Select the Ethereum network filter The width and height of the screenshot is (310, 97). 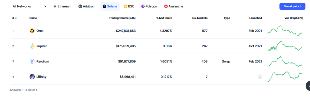pos(62,6)
